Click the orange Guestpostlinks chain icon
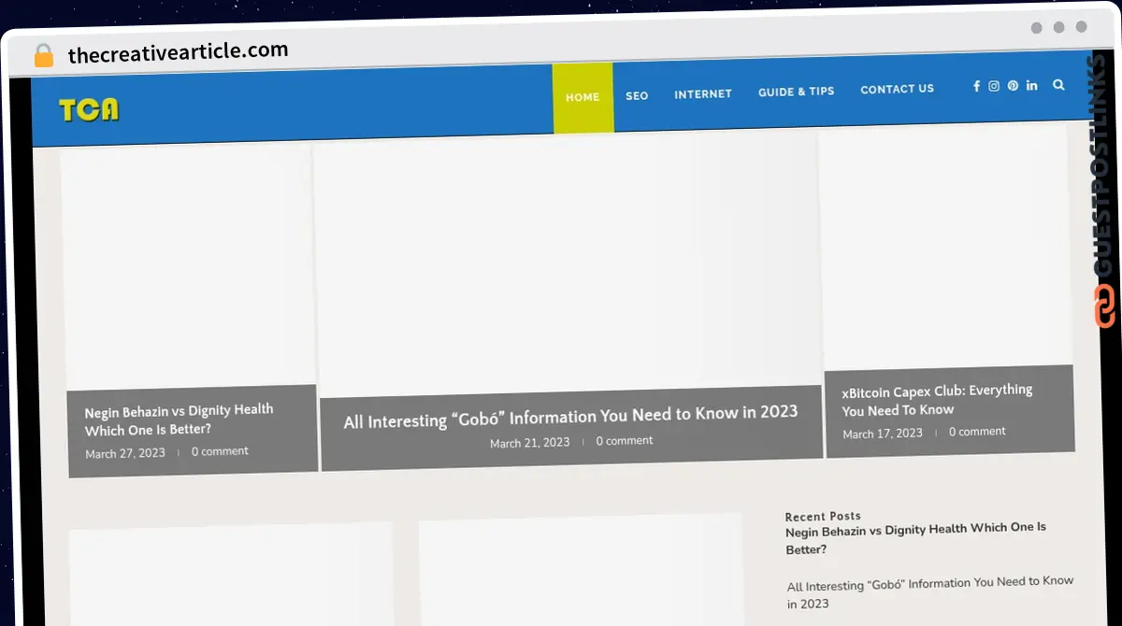The width and height of the screenshot is (1122, 626). [x=1105, y=306]
